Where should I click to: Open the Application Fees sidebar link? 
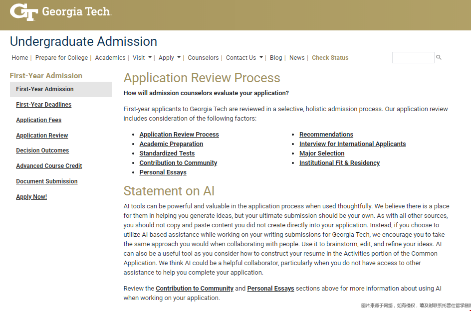coord(39,120)
